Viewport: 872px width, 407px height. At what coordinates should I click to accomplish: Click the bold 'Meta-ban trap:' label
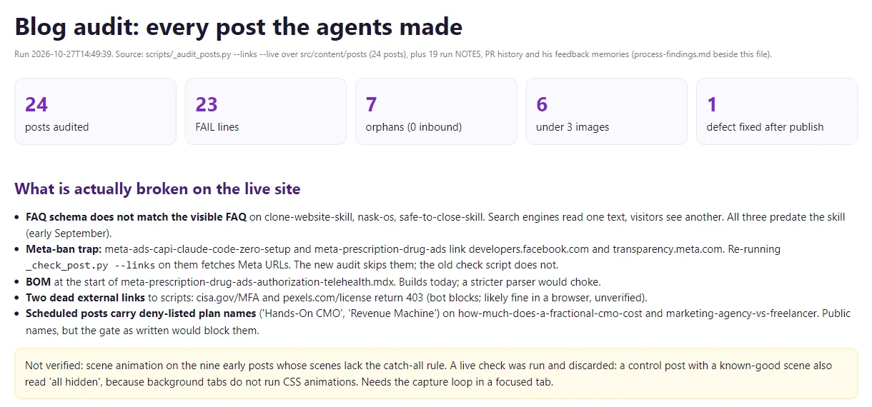[64, 250]
